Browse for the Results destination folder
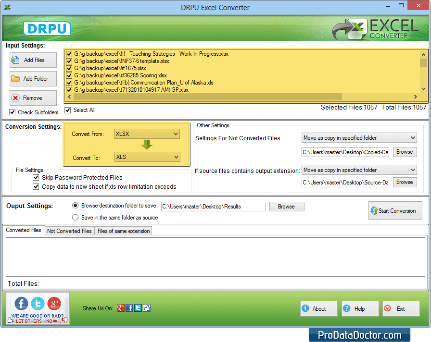431x342 pixels. (287, 206)
